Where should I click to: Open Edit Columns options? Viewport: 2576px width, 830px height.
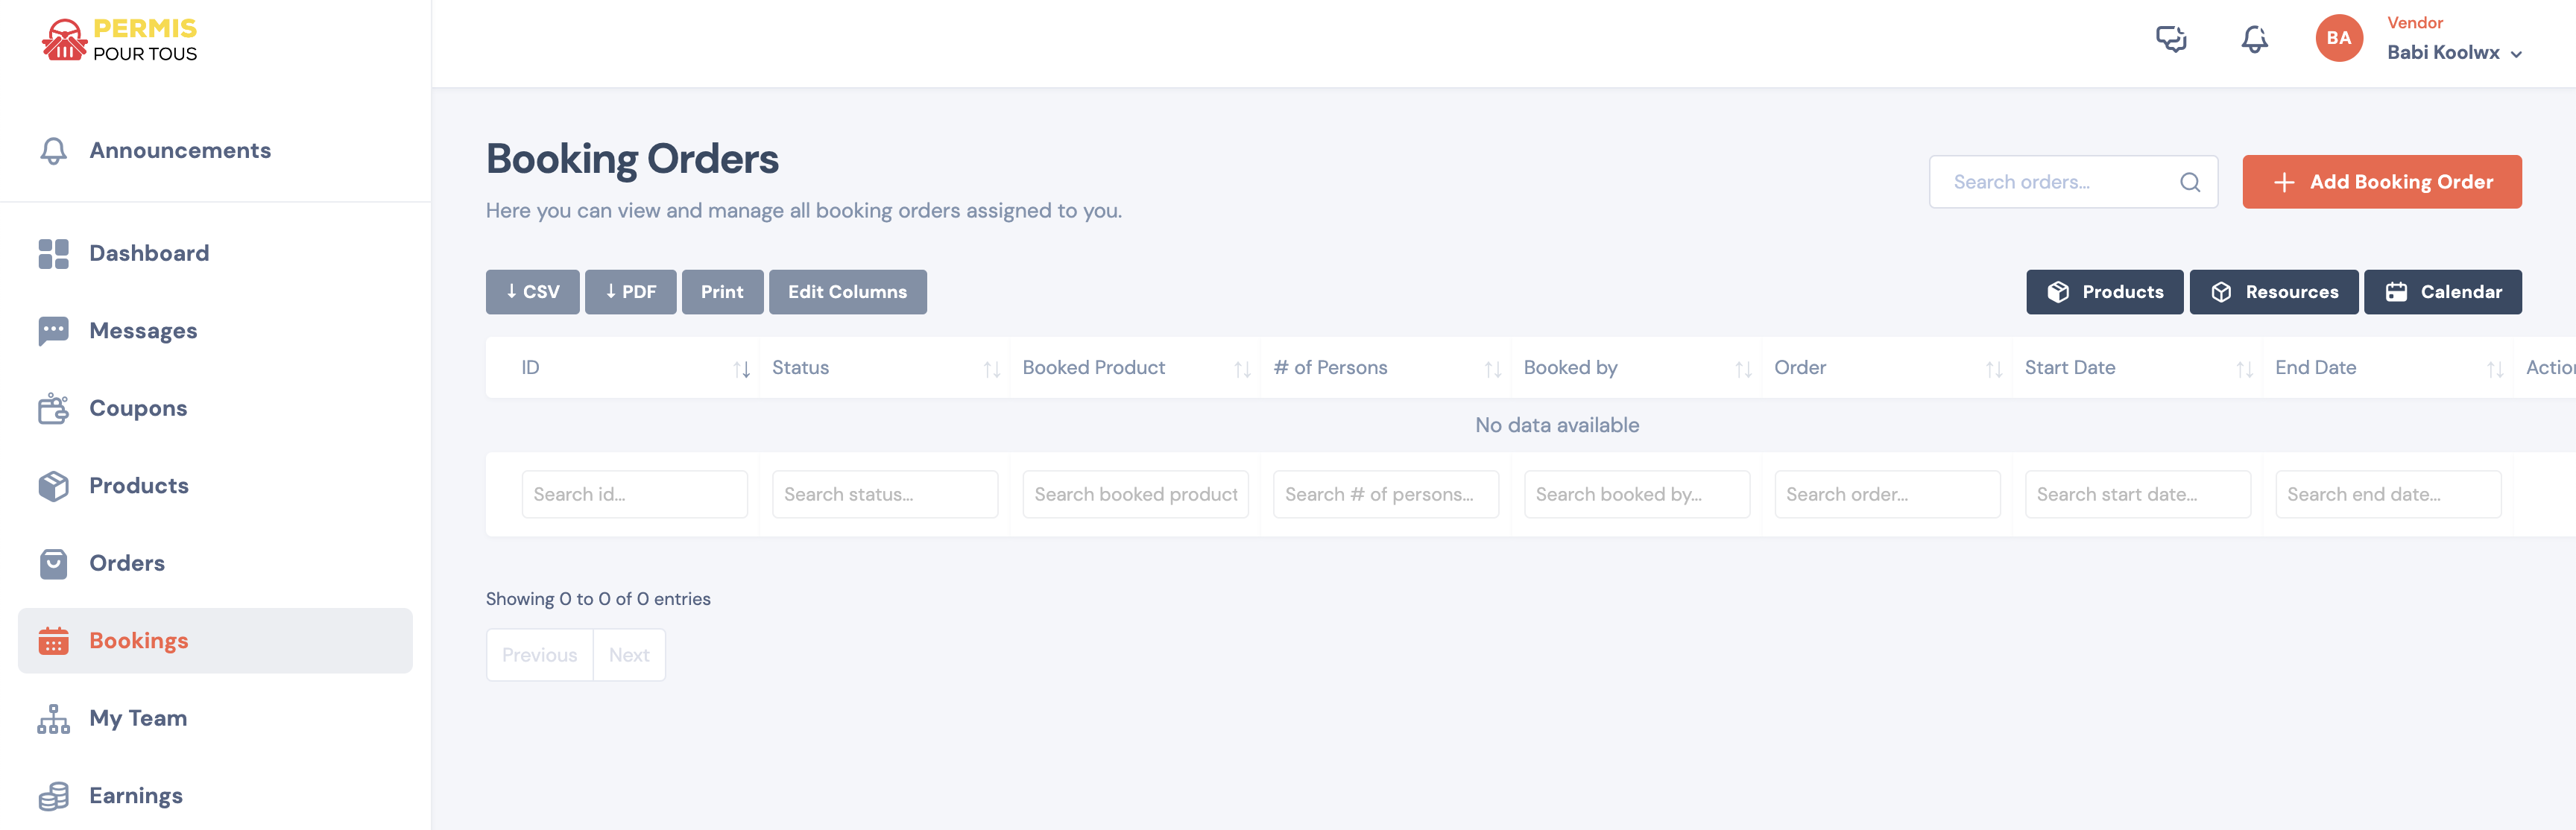847,292
